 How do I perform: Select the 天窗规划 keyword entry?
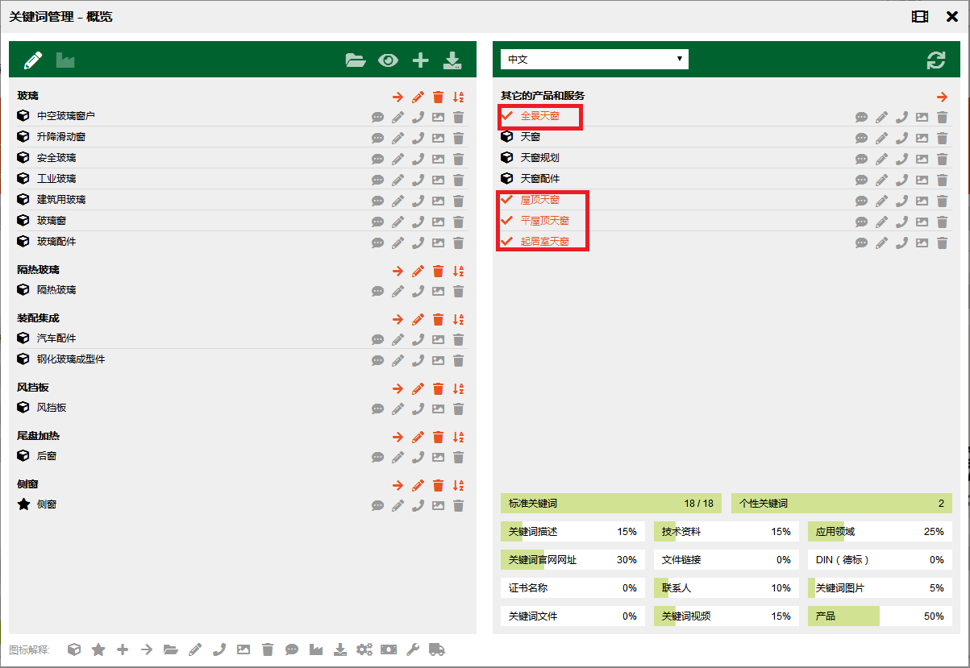tap(539, 158)
